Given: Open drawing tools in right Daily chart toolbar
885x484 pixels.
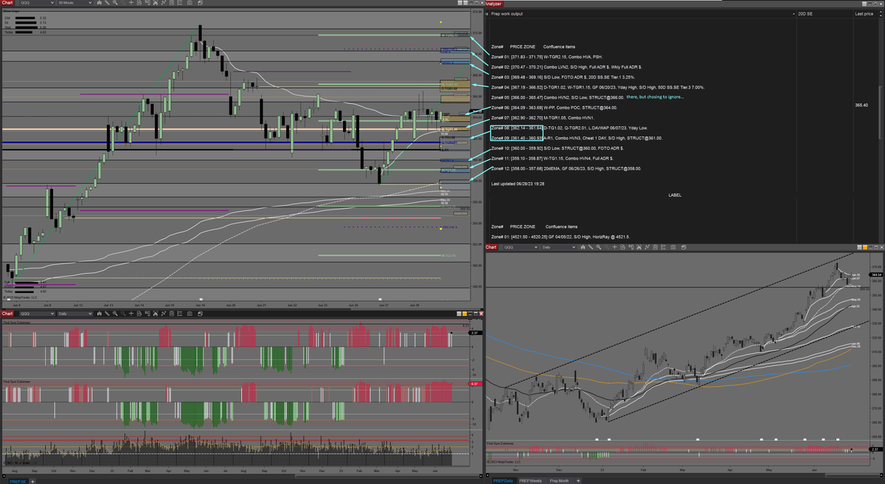Looking at the screenshot, I should (x=591, y=248).
